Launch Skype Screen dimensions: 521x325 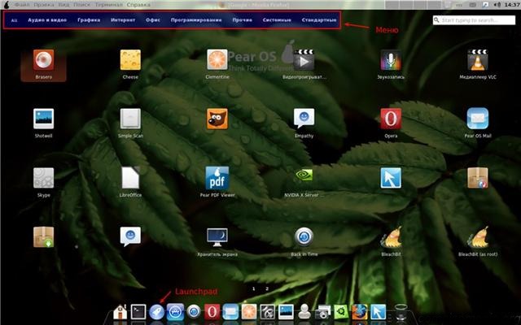pos(43,178)
